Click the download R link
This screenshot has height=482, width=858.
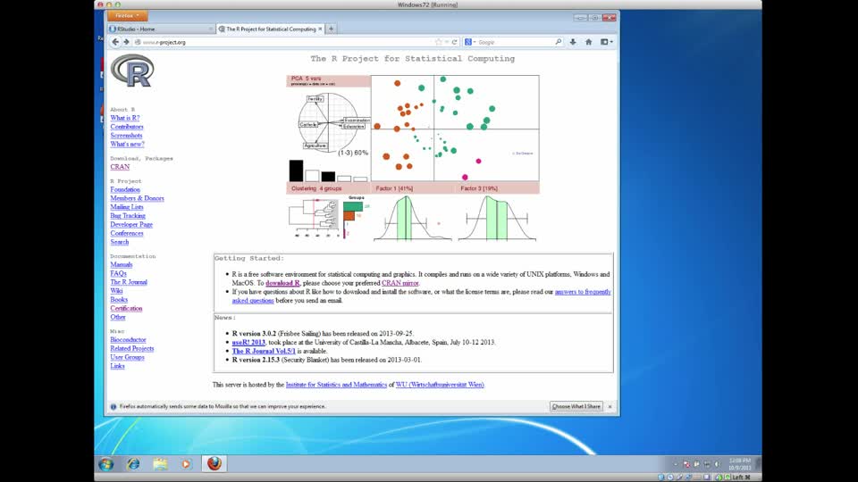click(x=282, y=283)
